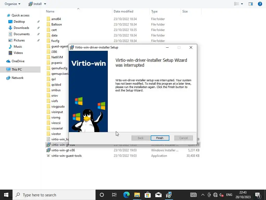Expand the Install dropdown arrow
266x200 pixels.
click(x=45, y=4)
